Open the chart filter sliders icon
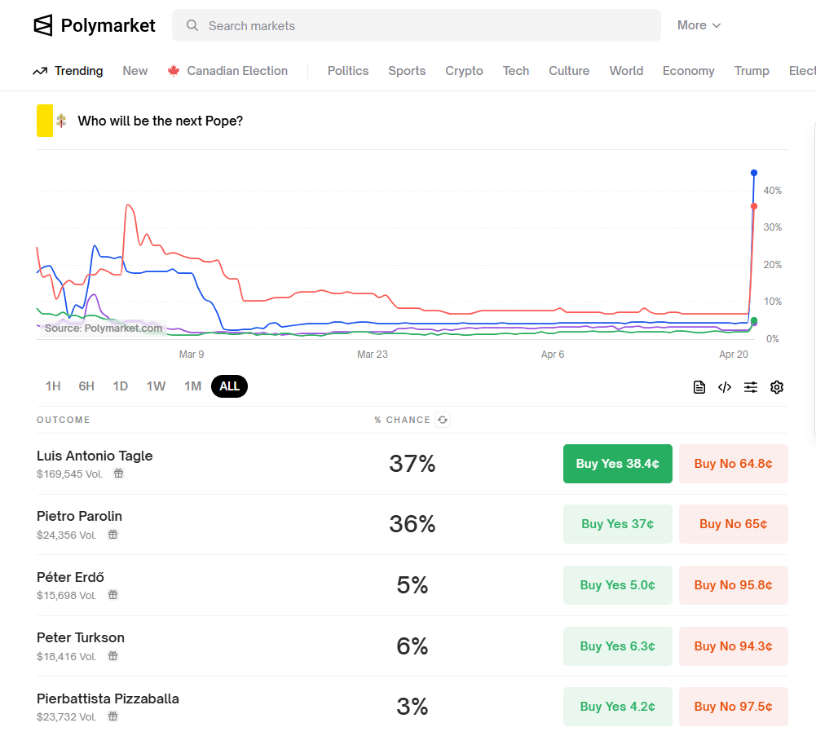Screen dimensions: 816x736 (x=751, y=387)
